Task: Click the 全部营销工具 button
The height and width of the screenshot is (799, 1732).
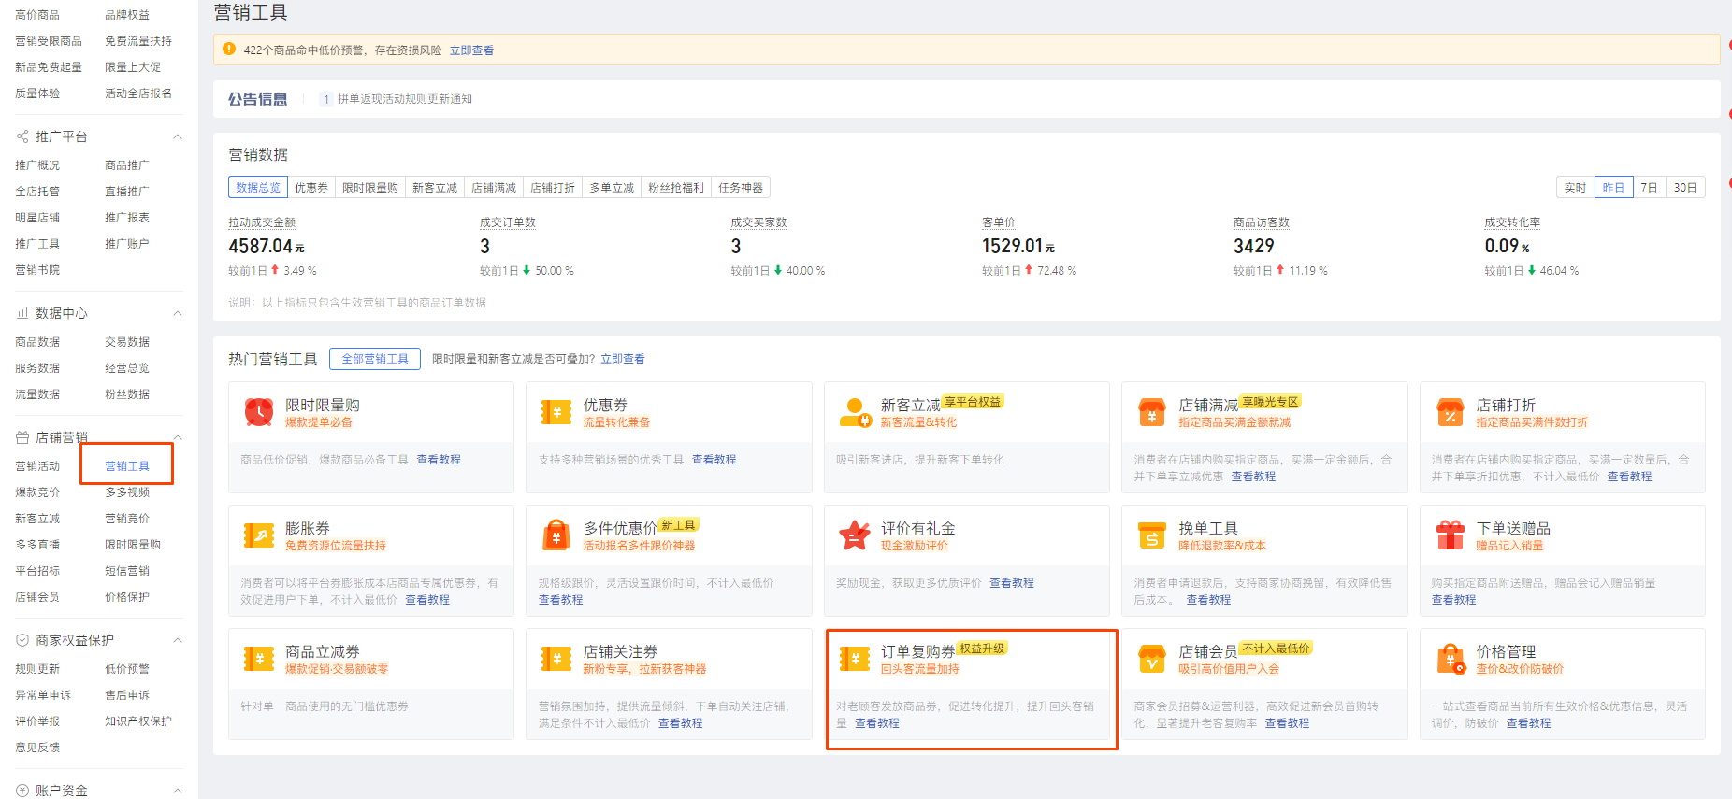Action: point(375,359)
